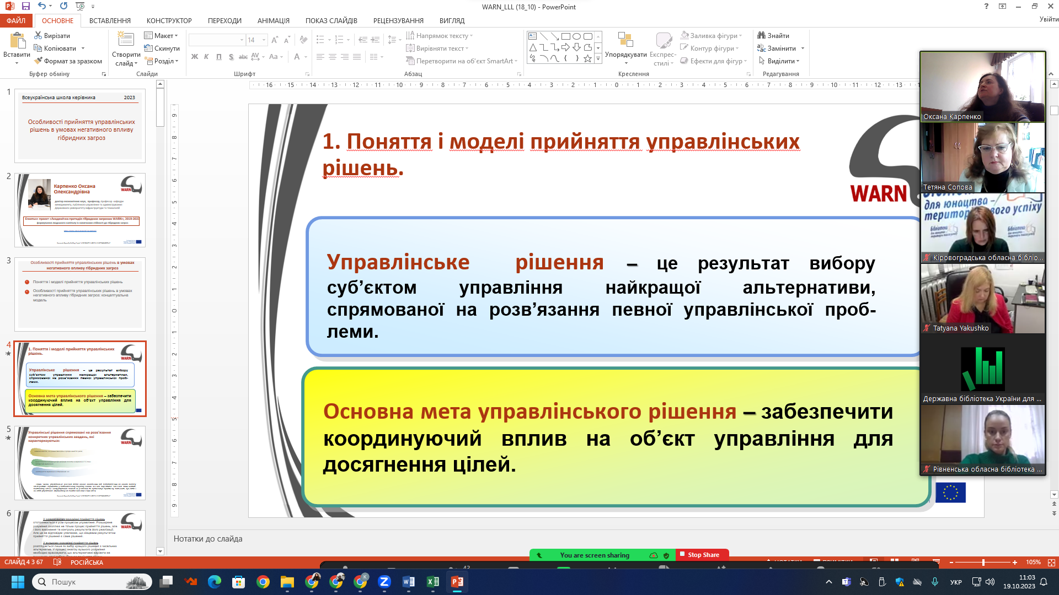Toggle text shadow (S) formatting

[231, 57]
